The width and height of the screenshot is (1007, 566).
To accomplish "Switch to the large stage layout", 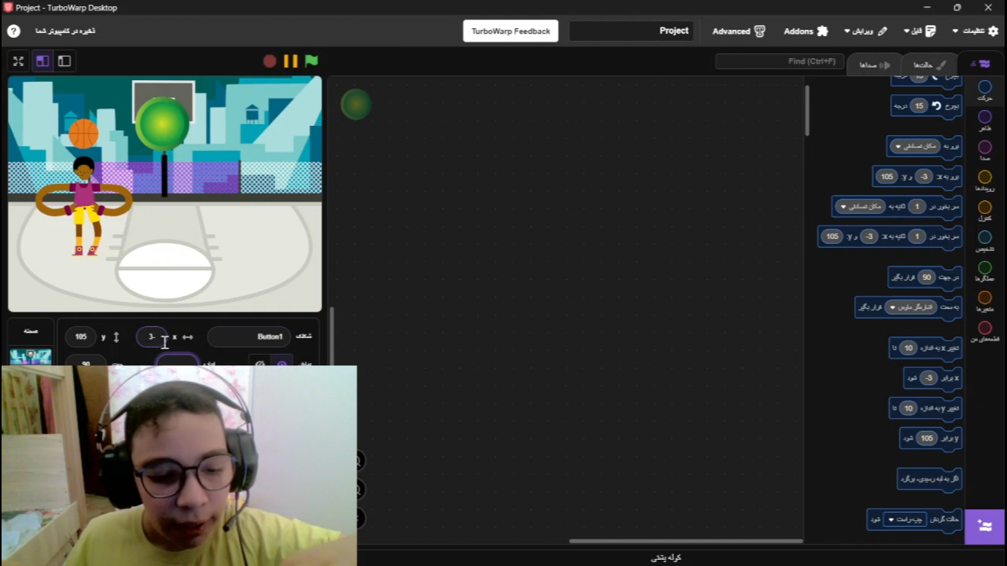I will (42, 61).
